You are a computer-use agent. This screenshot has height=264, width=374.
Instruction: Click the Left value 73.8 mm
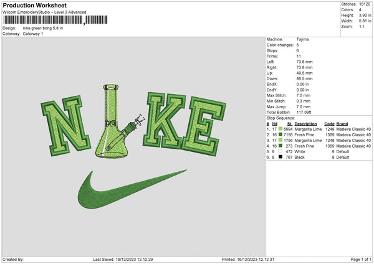pos(305,62)
